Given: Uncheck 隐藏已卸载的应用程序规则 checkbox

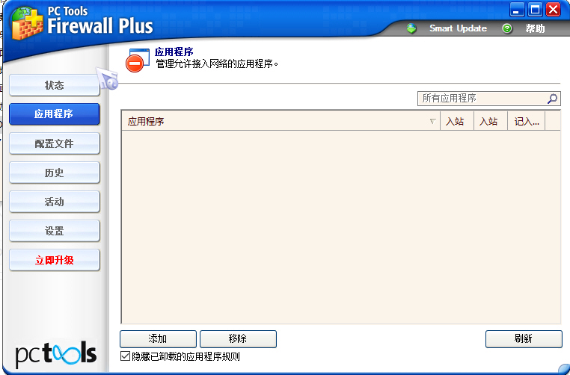Looking at the screenshot, I should pos(125,356).
